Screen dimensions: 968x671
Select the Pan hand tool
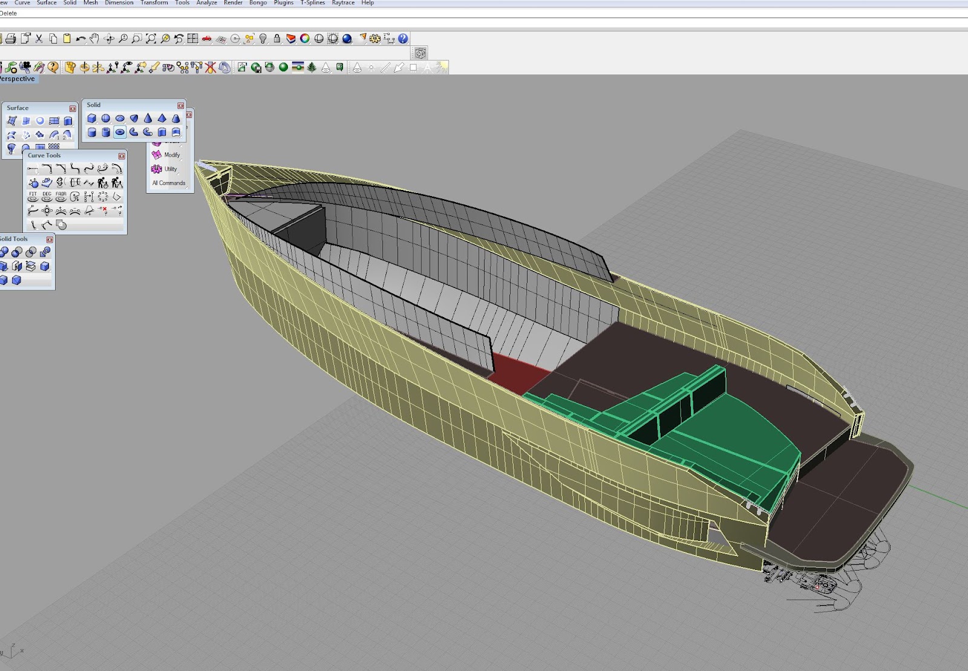tap(95, 39)
